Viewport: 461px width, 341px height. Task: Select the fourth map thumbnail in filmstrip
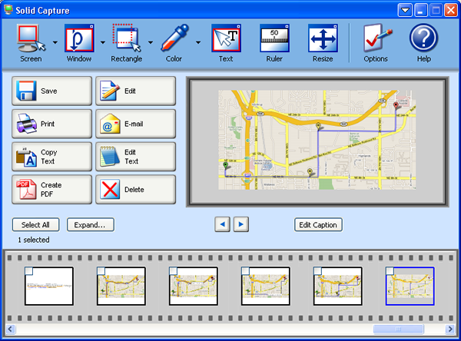coord(266,286)
